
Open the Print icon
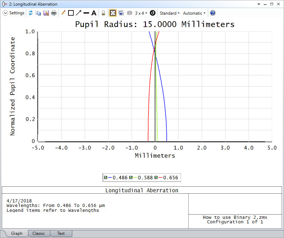(54, 13)
